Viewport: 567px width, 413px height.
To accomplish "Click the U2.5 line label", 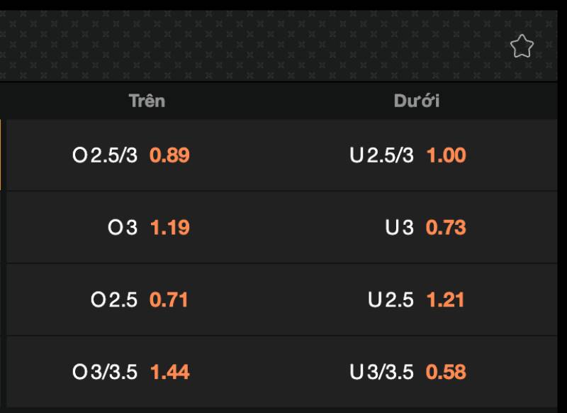I will pos(391,299).
